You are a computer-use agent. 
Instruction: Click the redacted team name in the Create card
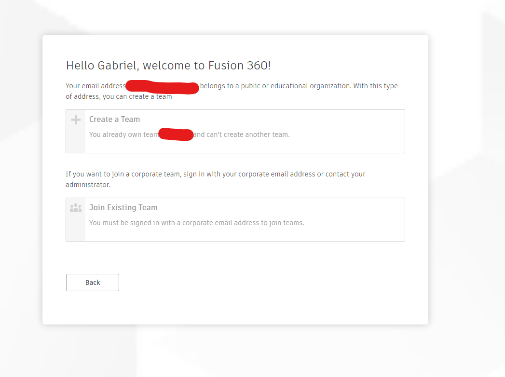[x=176, y=134]
